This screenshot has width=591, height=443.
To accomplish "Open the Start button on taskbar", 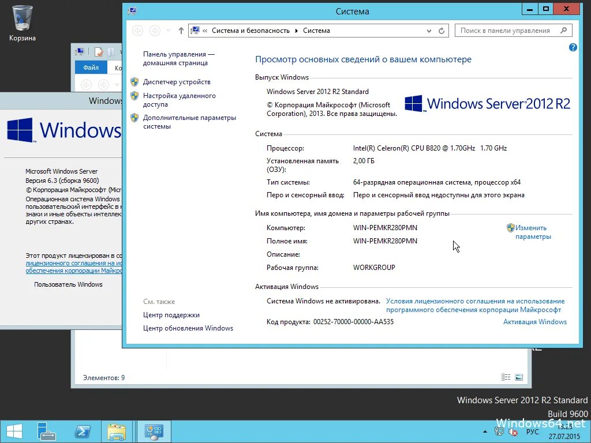I will pyautogui.click(x=14, y=431).
